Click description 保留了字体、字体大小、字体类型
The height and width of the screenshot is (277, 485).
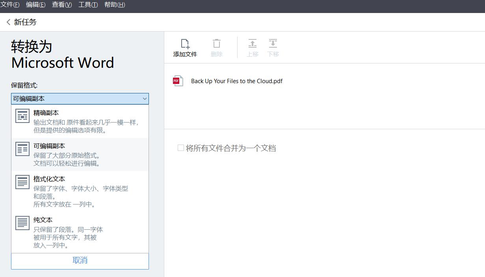pos(81,189)
